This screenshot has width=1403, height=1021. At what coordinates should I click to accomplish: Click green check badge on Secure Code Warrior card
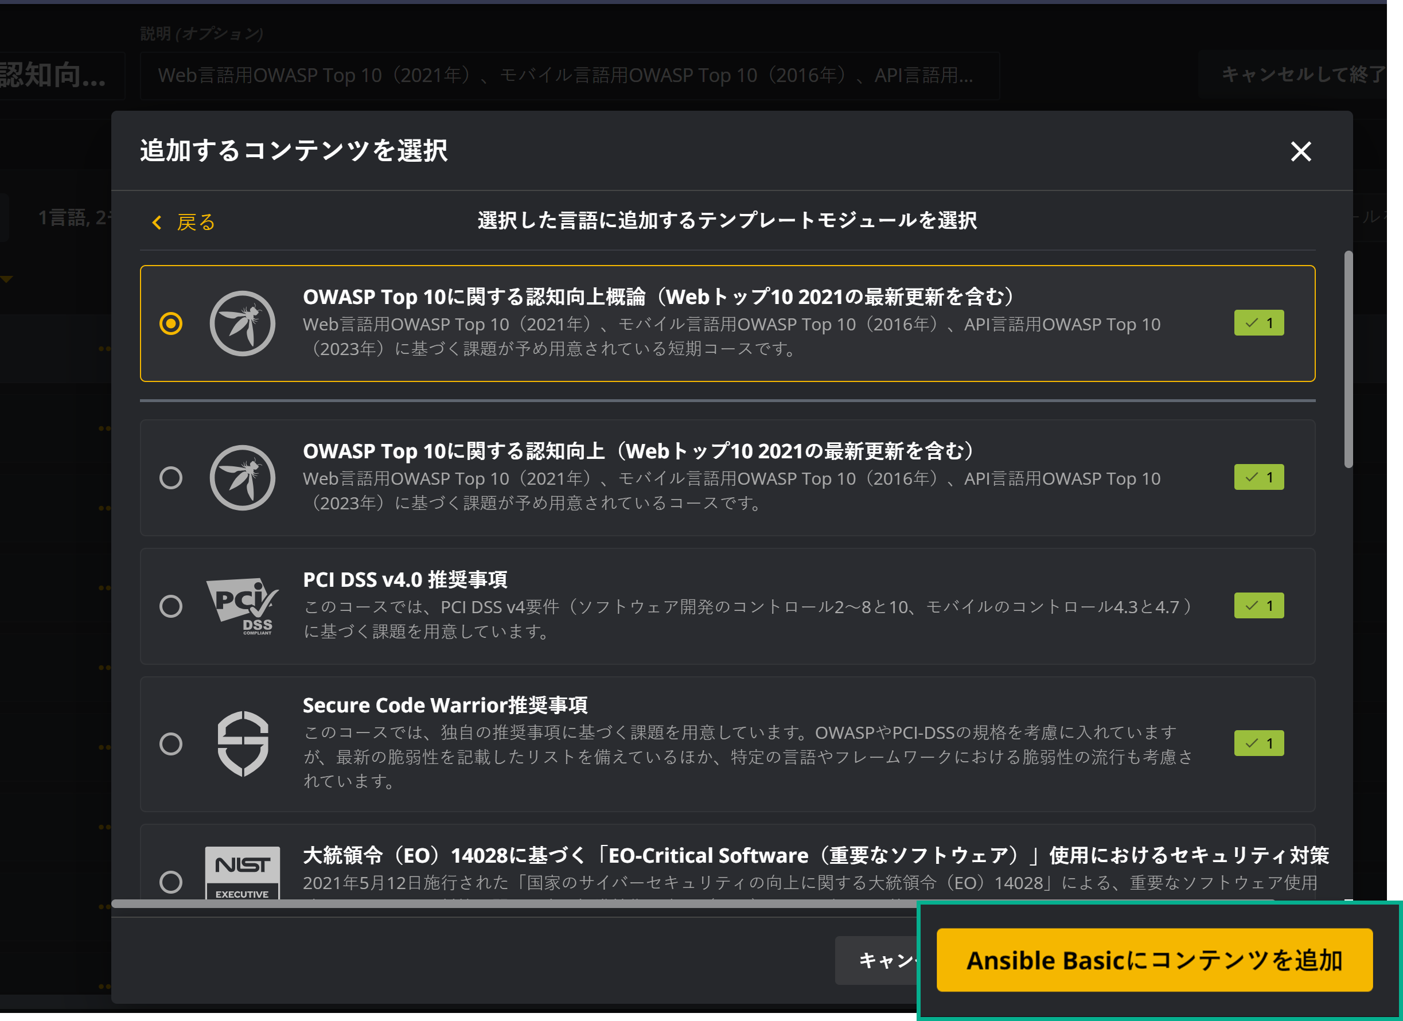click(x=1259, y=743)
